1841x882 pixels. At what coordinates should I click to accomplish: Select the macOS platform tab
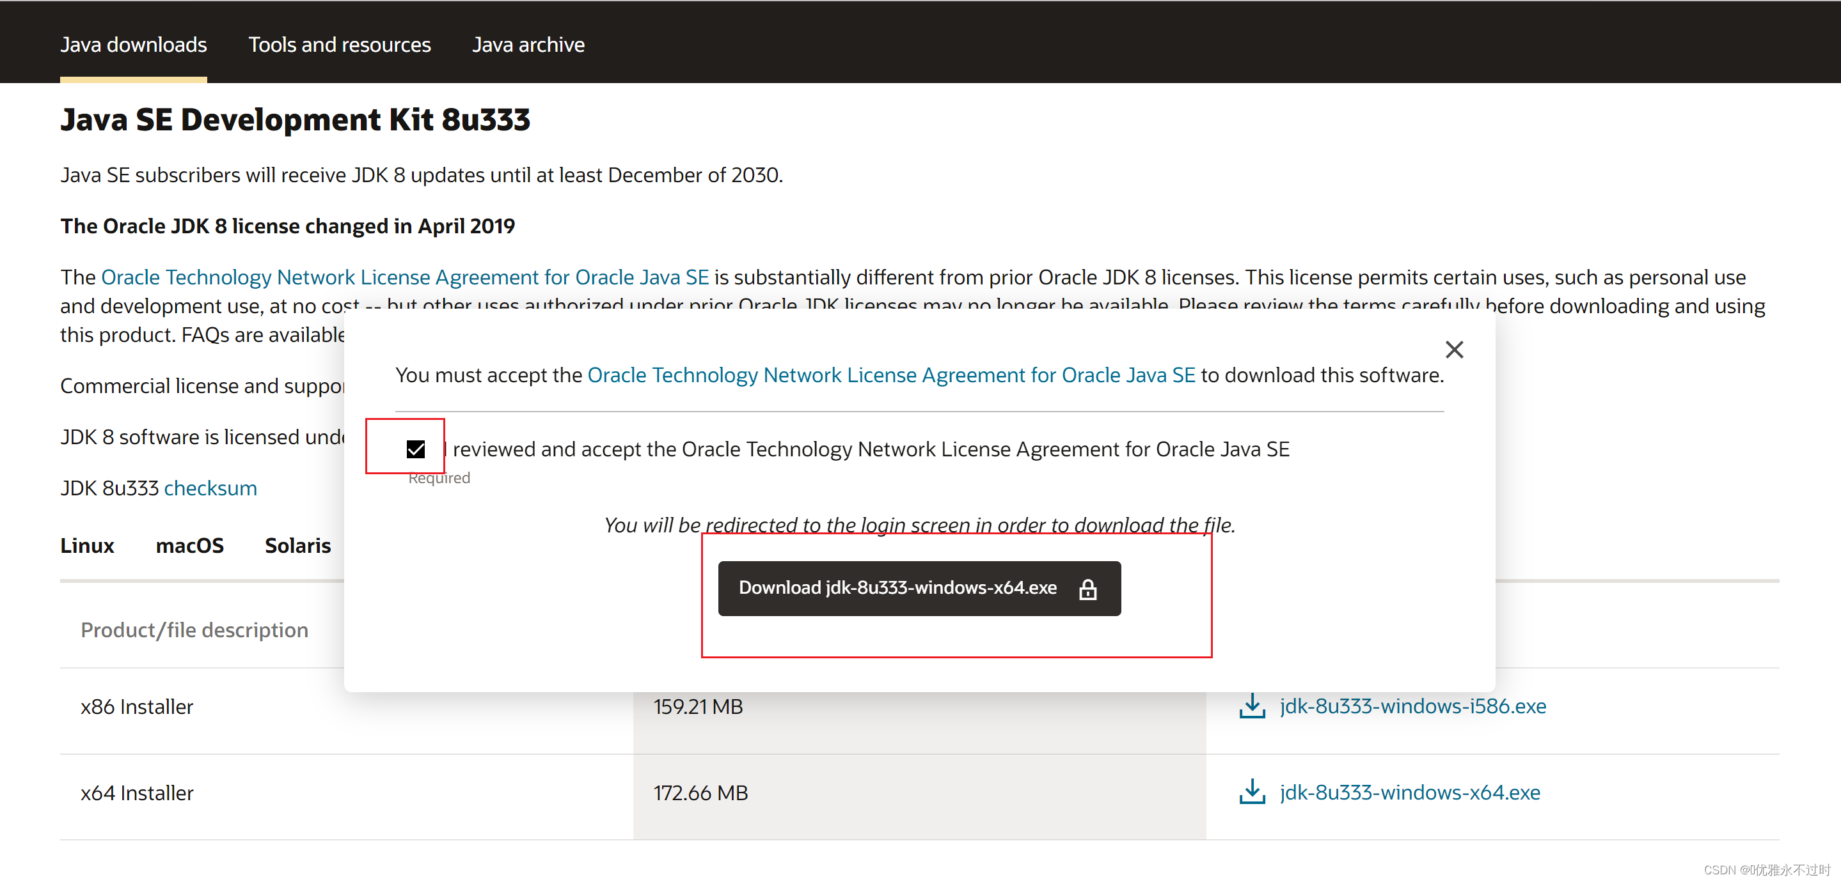pos(189,546)
